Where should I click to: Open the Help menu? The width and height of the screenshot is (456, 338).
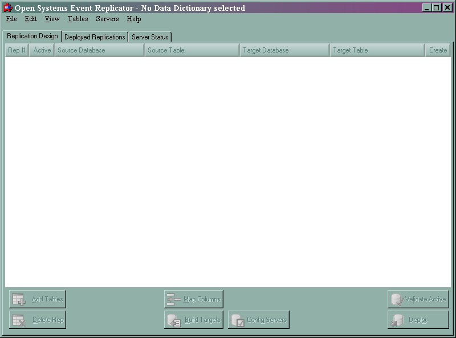coord(134,19)
